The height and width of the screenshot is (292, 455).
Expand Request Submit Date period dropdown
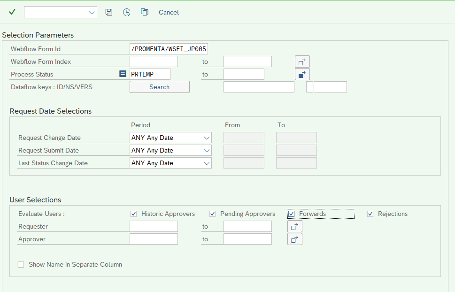[207, 151]
